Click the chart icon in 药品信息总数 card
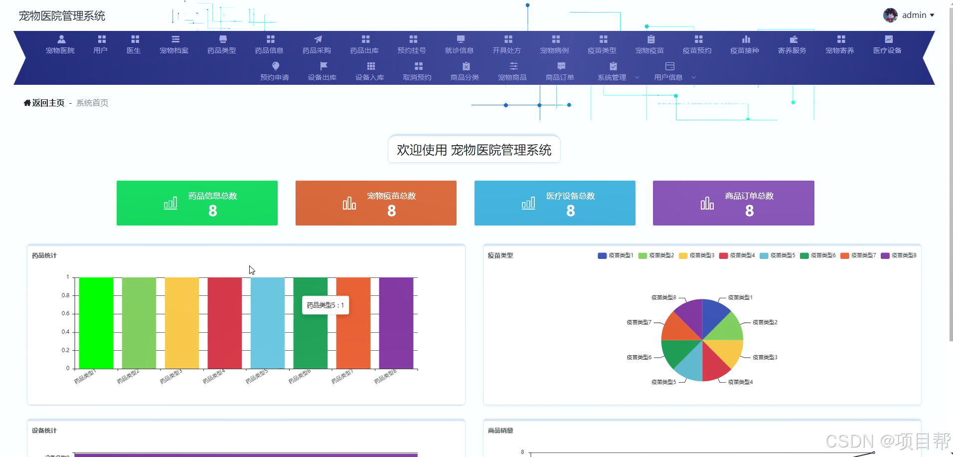Viewport: 953px width, 457px height. click(x=170, y=203)
